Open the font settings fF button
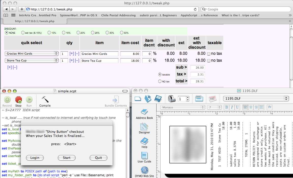Image resolution: width=293 pixels, height=178 pixels. pyautogui.click(x=270, y=107)
